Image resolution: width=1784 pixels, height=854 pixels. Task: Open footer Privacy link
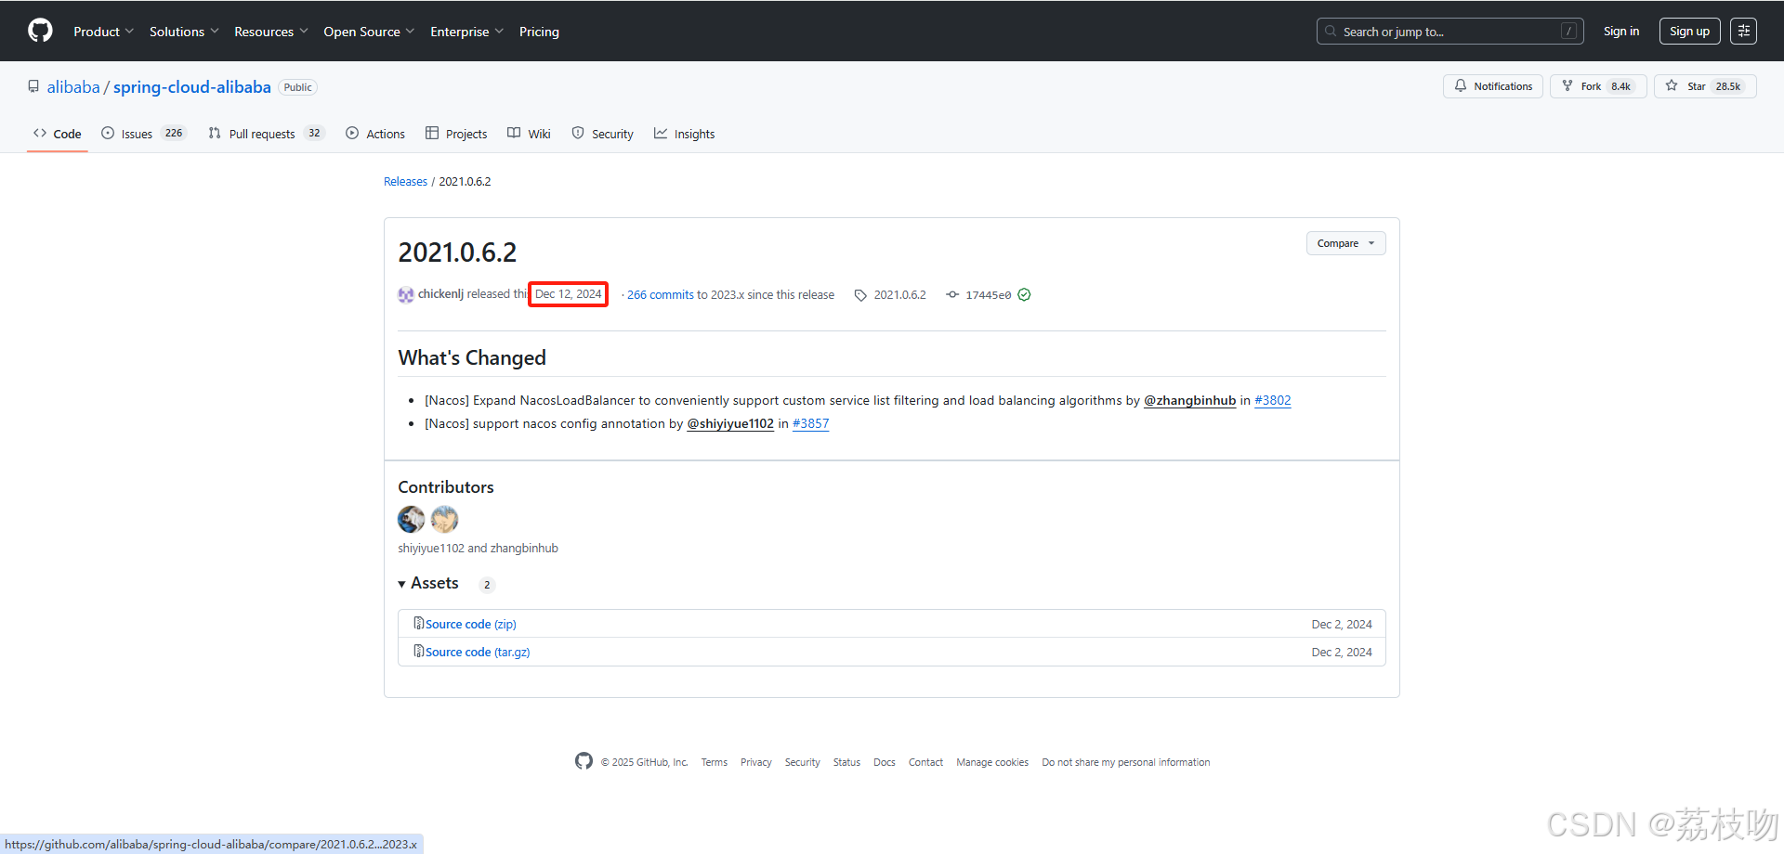(x=756, y=763)
